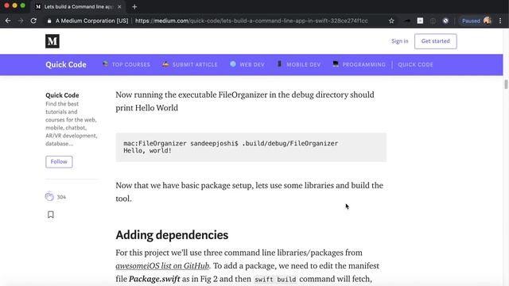
Task: Open the Mobile Dev menu item
Action: (x=299, y=64)
